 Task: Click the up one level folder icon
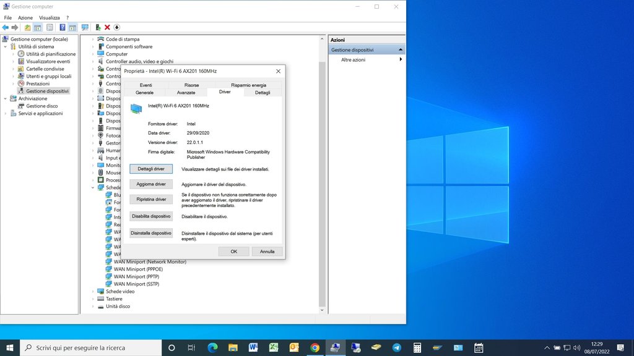27,27
